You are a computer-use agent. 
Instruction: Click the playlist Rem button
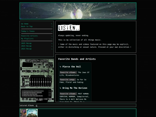pos(27,99)
